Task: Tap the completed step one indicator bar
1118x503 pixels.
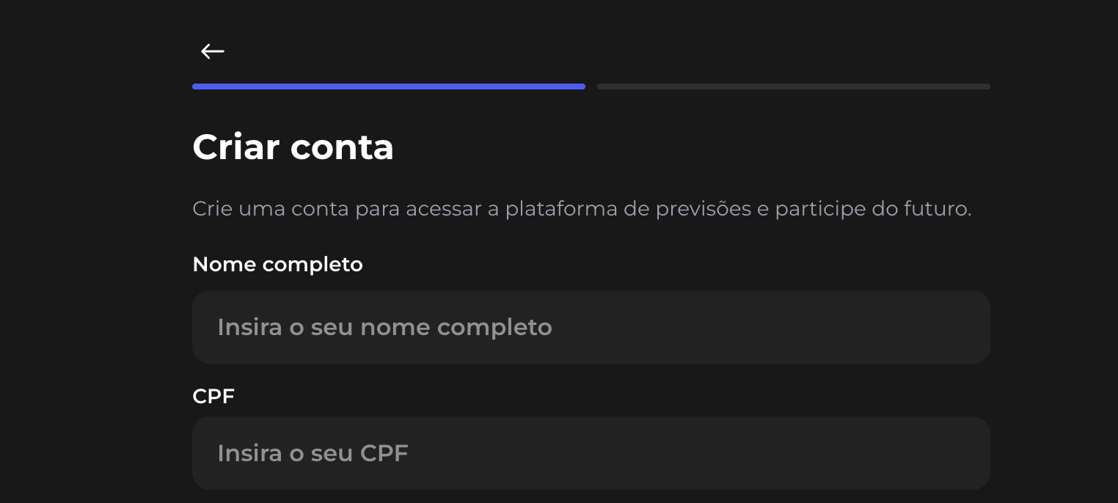Action: click(x=389, y=87)
